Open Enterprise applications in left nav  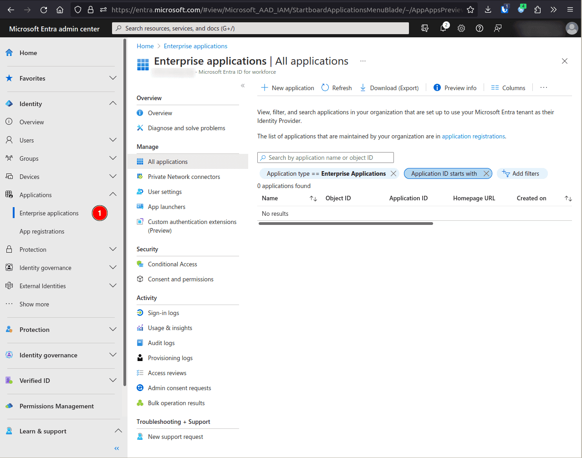[49, 213]
